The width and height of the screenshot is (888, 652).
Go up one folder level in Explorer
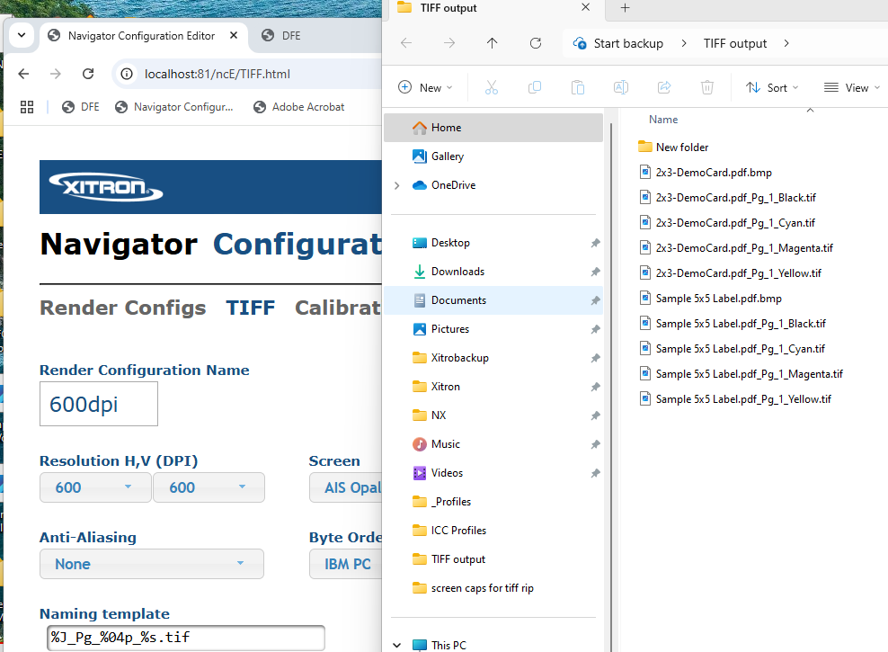click(x=493, y=43)
